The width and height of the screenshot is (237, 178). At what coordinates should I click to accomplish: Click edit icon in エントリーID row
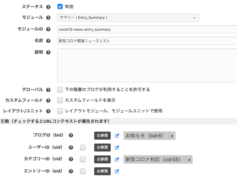pos(117,171)
